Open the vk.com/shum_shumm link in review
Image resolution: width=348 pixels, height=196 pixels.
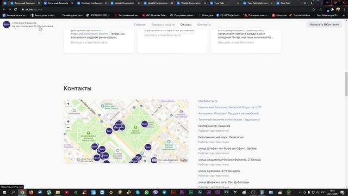click(x=89, y=34)
